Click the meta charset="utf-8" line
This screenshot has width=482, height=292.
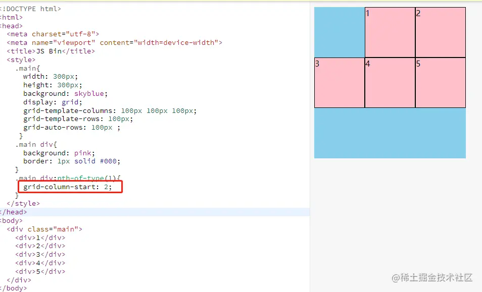(53, 34)
